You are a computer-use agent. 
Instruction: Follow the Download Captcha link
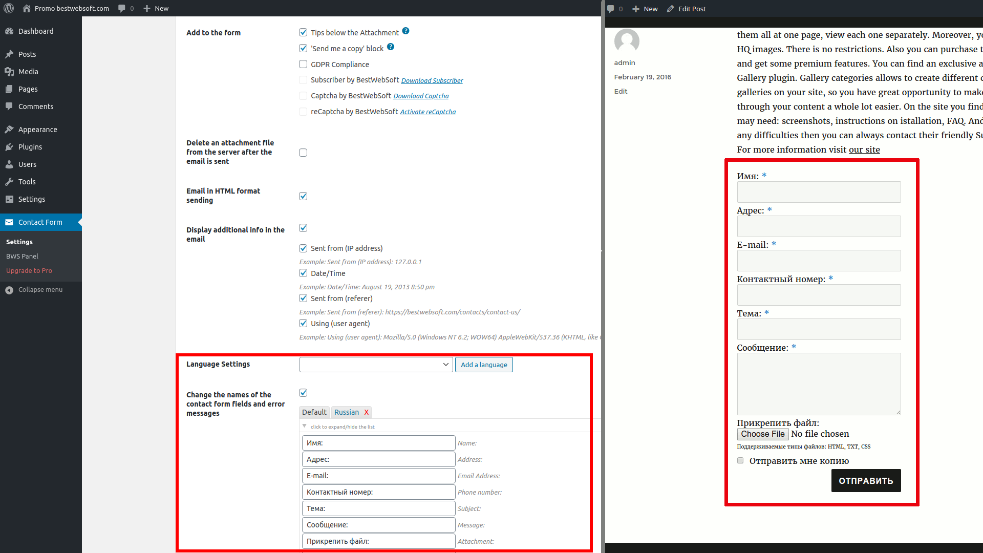[x=421, y=96]
